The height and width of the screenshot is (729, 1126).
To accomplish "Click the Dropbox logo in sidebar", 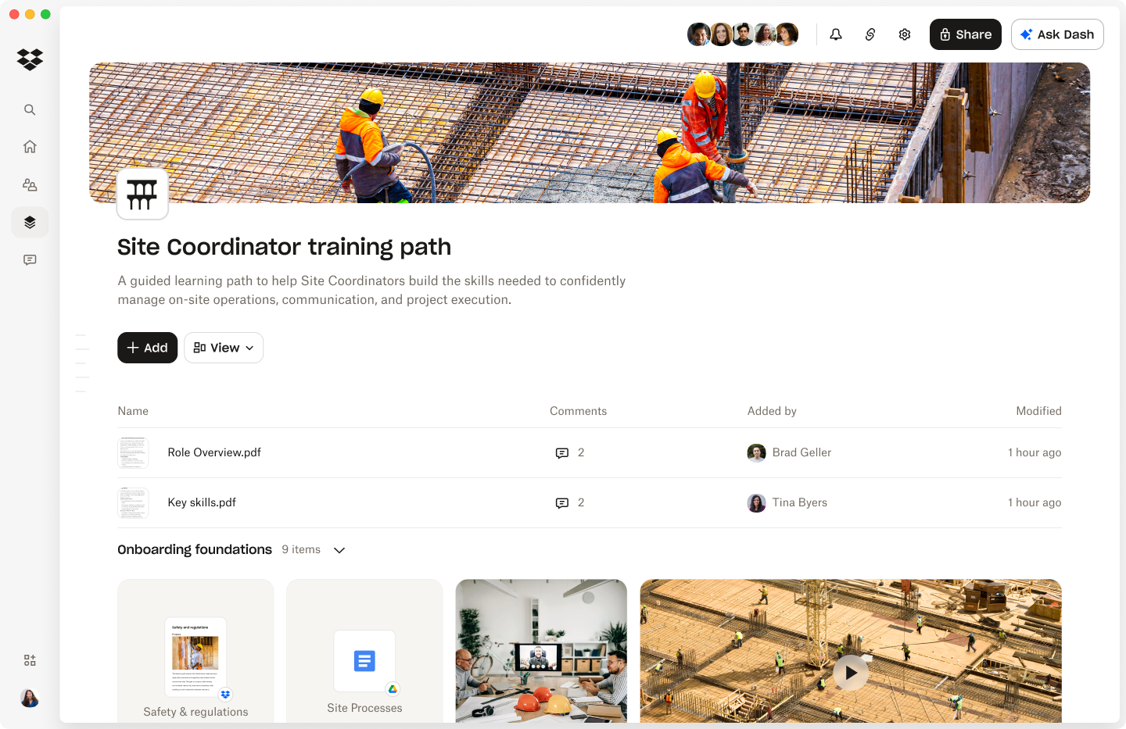I will [x=30, y=59].
